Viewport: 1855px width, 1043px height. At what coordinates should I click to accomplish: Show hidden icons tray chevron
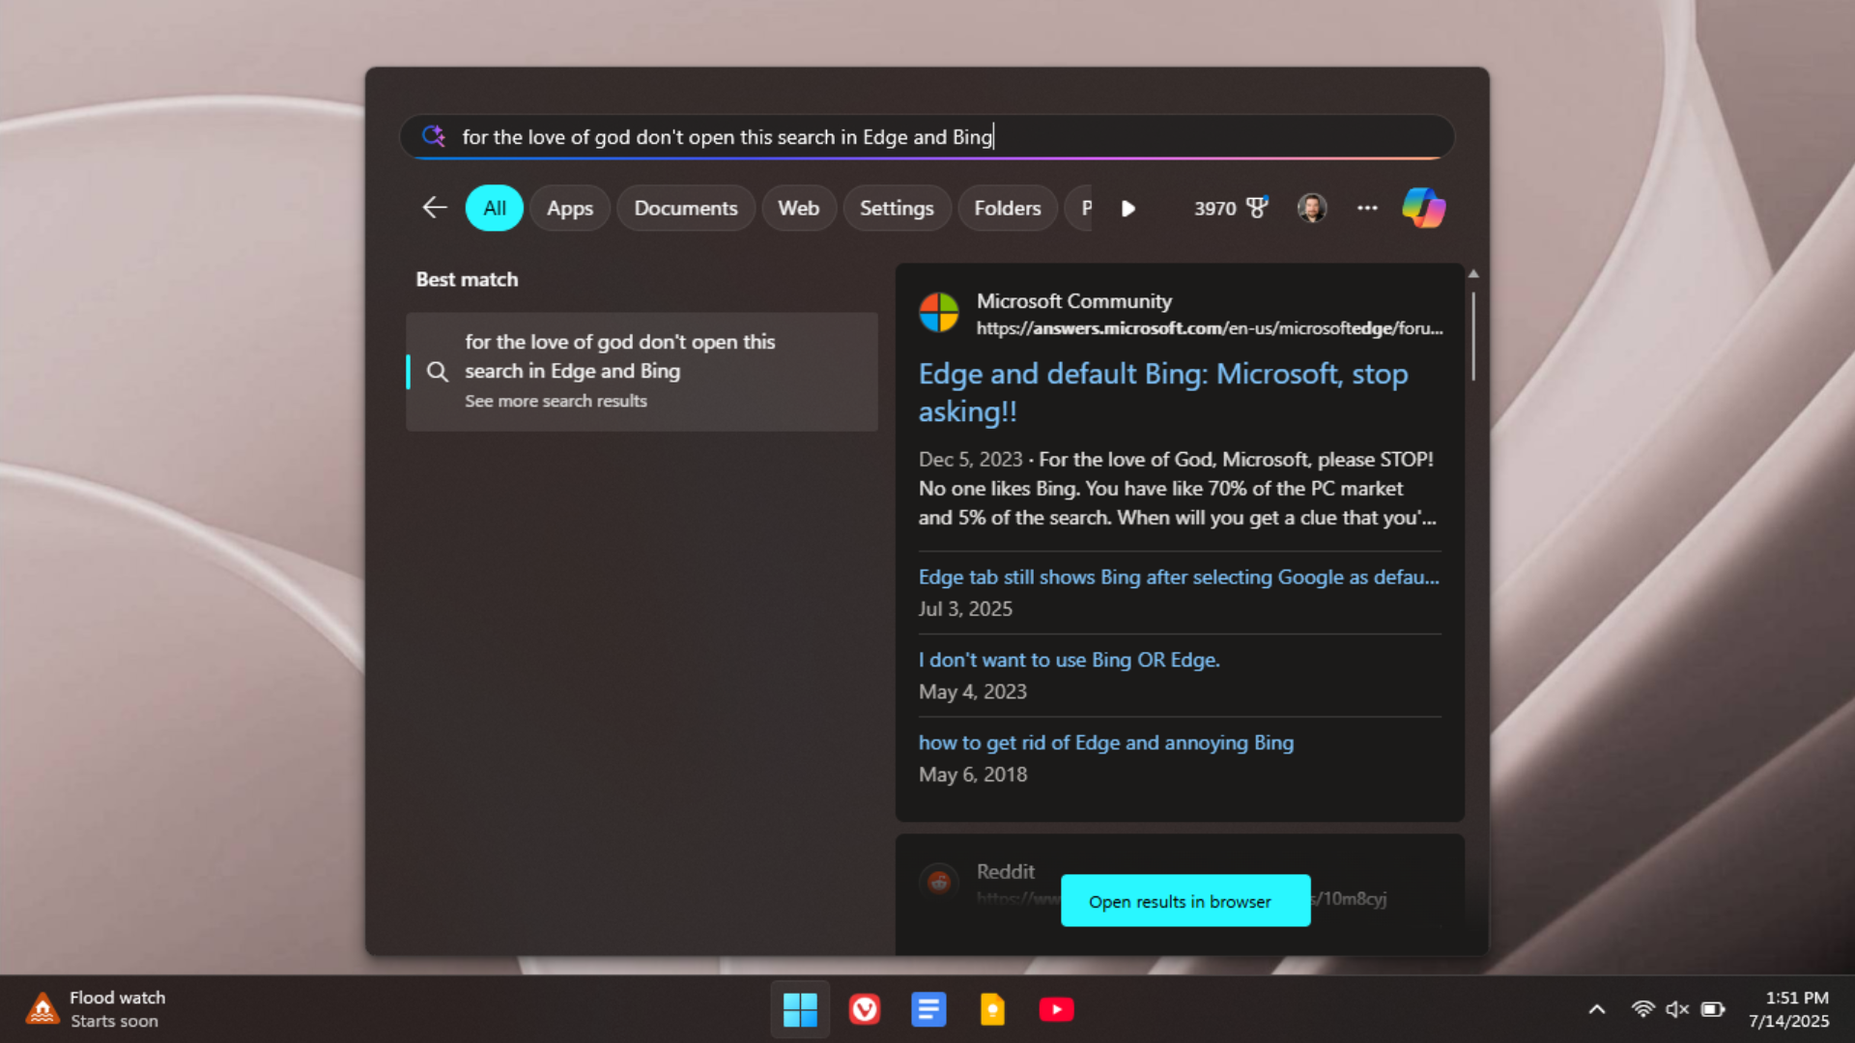tap(1597, 1009)
